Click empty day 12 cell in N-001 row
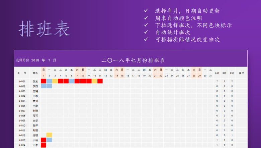 pyautogui.click(x=105, y=81)
